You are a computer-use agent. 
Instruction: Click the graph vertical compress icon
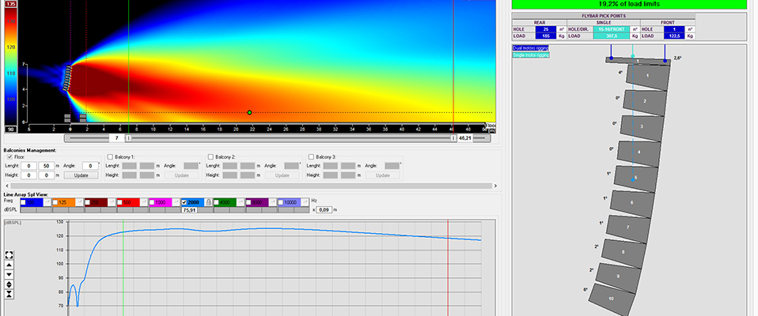9,295
